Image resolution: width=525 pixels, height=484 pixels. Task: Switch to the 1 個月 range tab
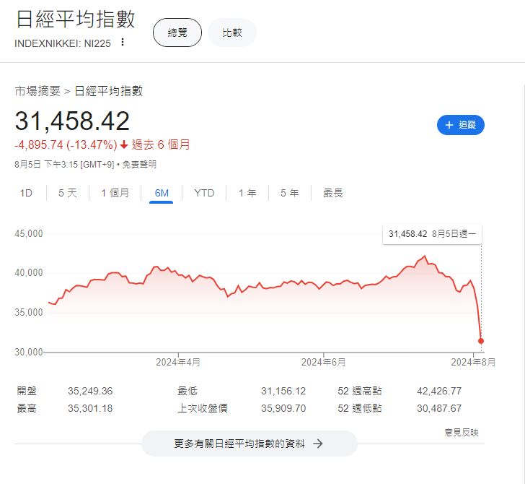pyautogui.click(x=115, y=193)
